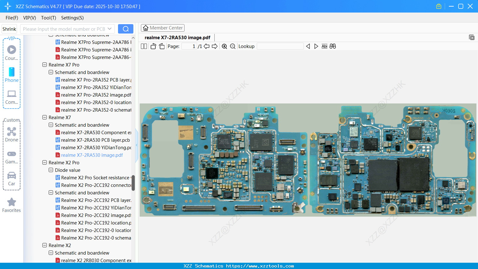Image resolution: width=478 pixels, height=269 pixels.
Task: Collapse the Realme X2 tree node
Action: tap(45, 245)
